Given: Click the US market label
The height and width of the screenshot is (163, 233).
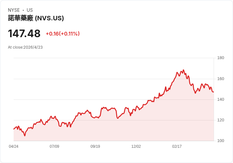Looking at the screenshot, I should 30,10.
